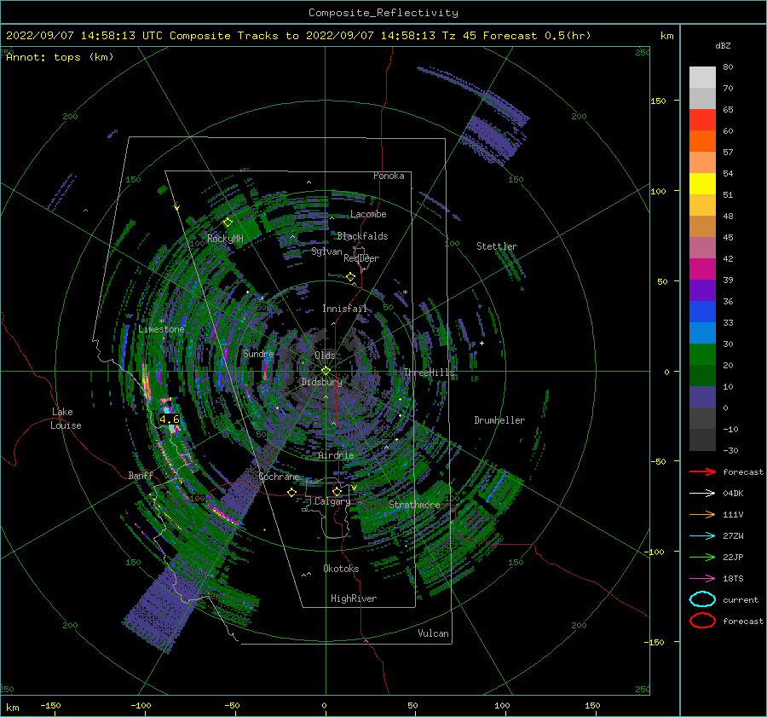Click the Lacombe city label

pyautogui.click(x=368, y=214)
